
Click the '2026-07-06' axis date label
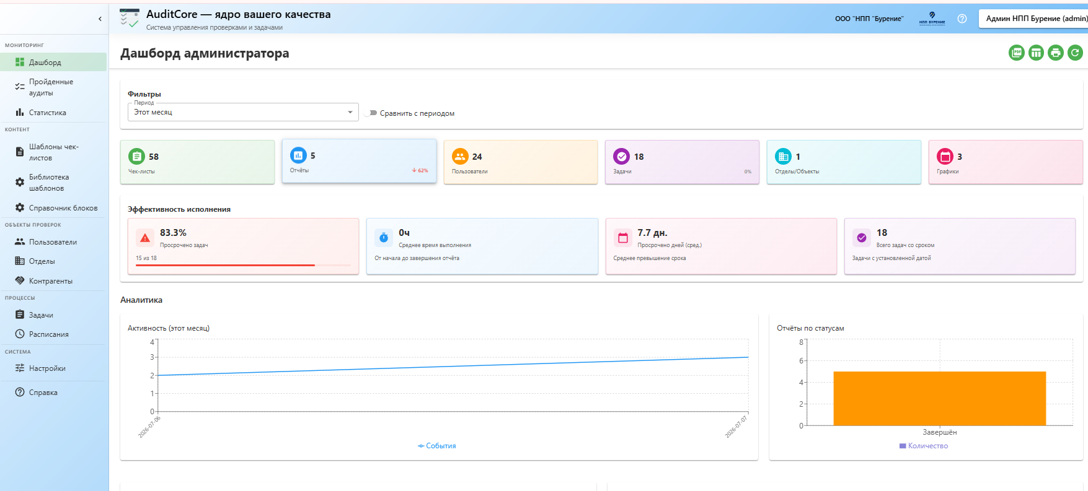point(149,427)
